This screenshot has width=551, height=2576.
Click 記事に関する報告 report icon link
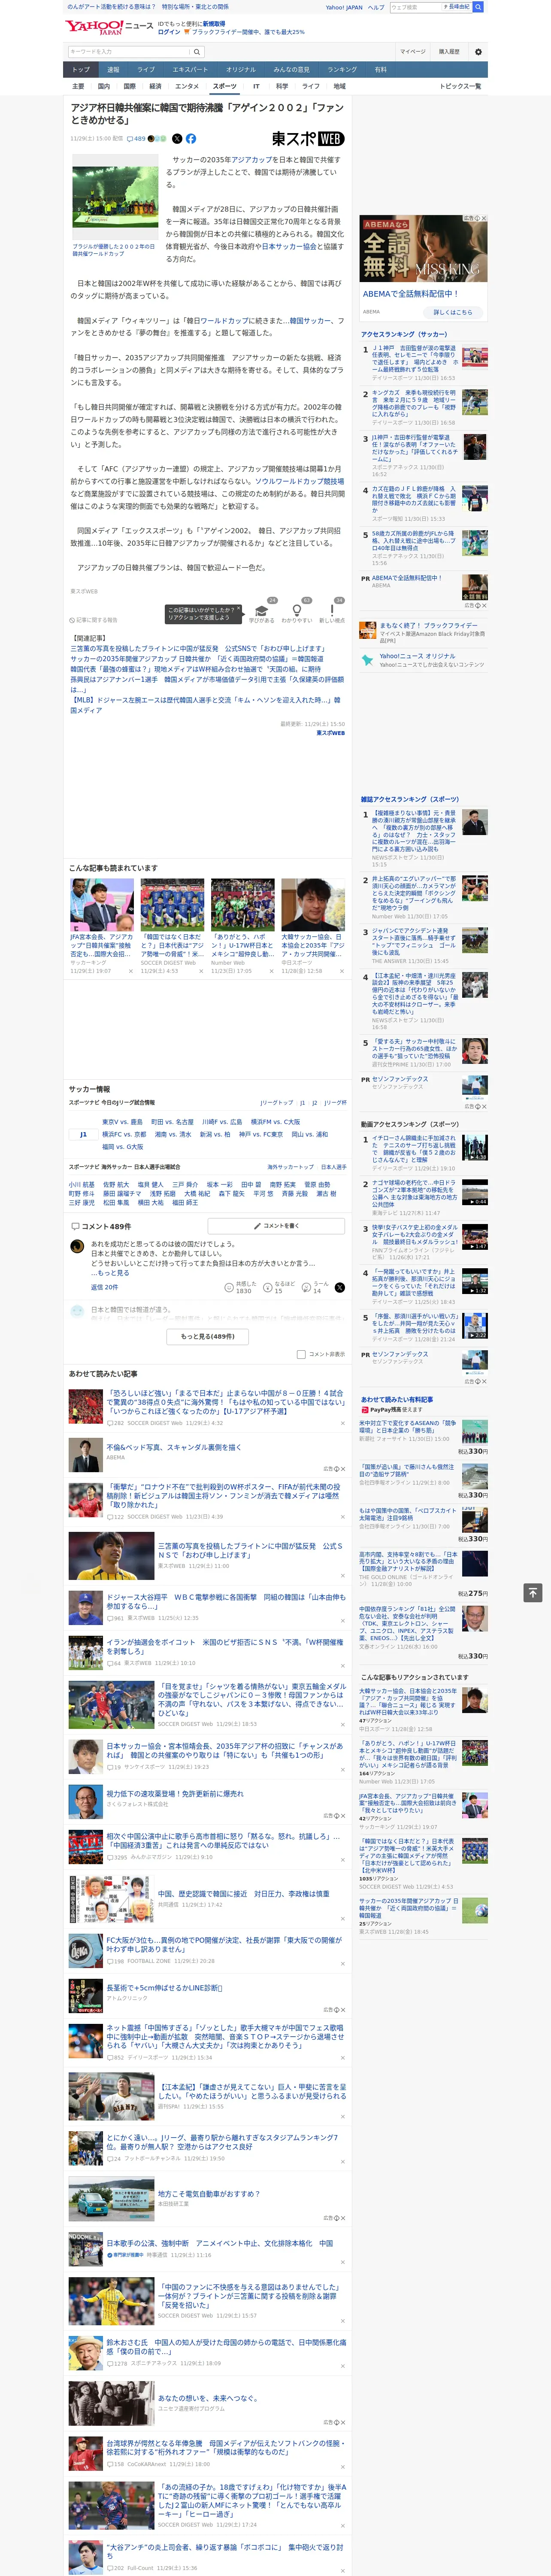click(93, 620)
